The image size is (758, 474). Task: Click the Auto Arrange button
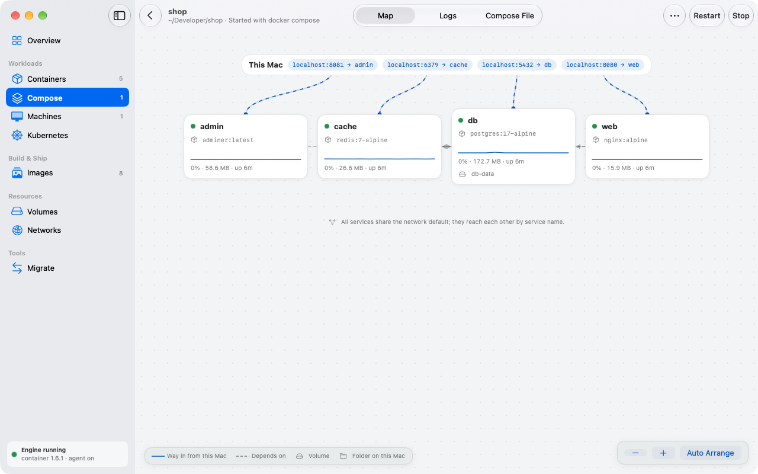[x=711, y=453]
